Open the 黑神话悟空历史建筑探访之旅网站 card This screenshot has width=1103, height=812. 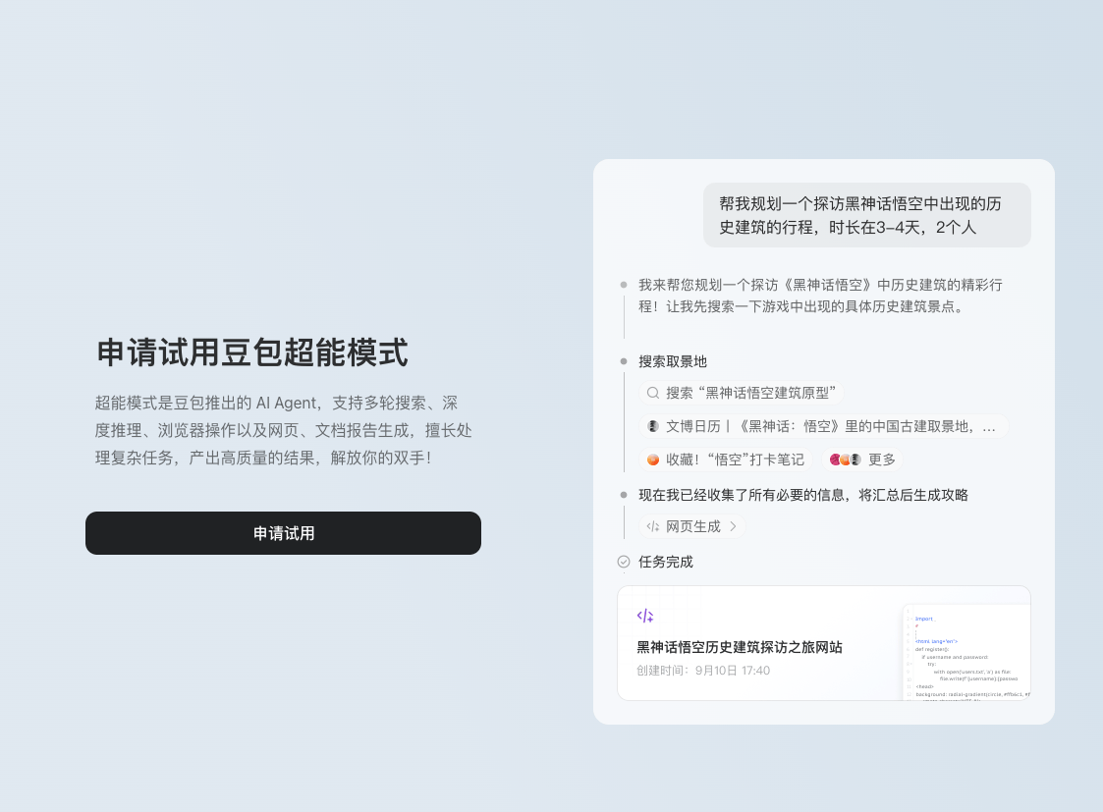click(x=824, y=643)
